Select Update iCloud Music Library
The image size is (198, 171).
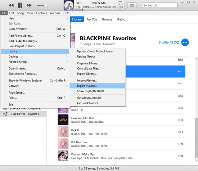pyautogui.click(x=97, y=51)
